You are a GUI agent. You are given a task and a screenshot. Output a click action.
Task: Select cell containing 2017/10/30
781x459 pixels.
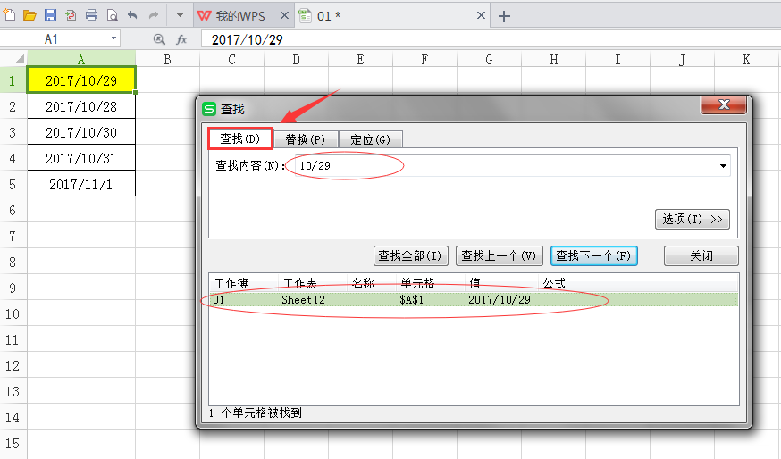[x=81, y=132]
